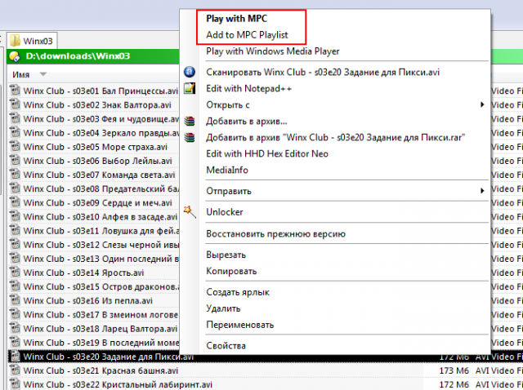
Task: Select file Winx Club - s03e12 Слезы черной ивы
Action: click(x=101, y=245)
